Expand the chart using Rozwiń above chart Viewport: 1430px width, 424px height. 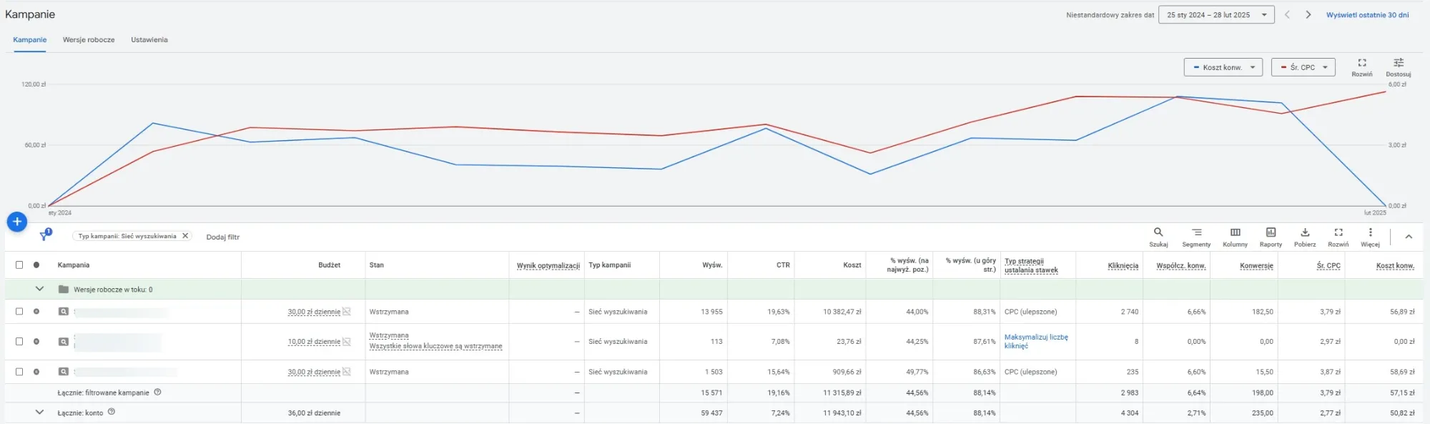(x=1362, y=67)
